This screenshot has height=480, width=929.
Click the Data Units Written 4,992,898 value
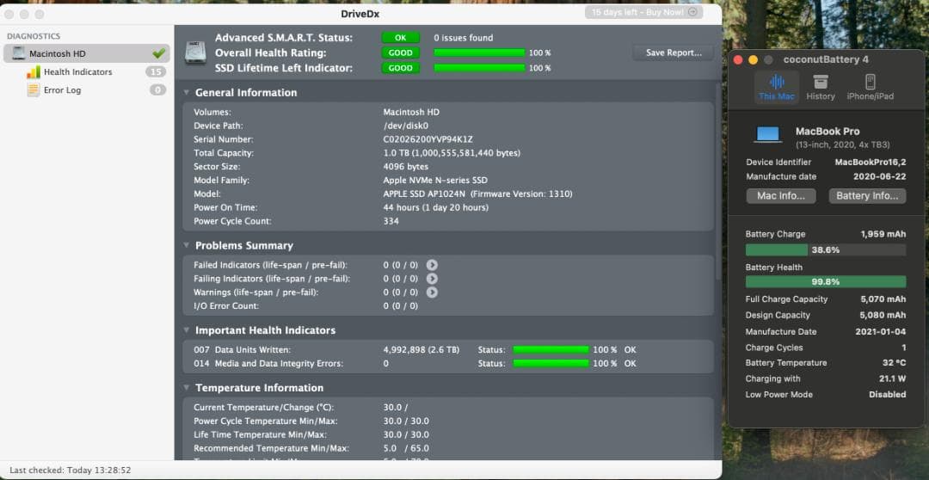pos(421,349)
